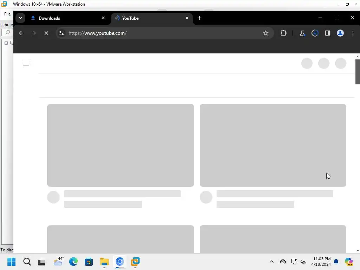Click the muted volume tray icon
The image size is (360, 270).
(303, 262)
